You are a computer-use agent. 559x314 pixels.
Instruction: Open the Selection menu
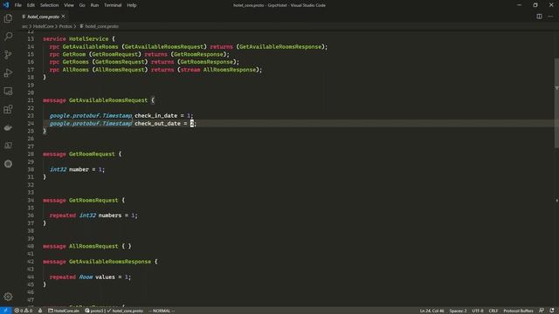pyautogui.click(x=49, y=5)
